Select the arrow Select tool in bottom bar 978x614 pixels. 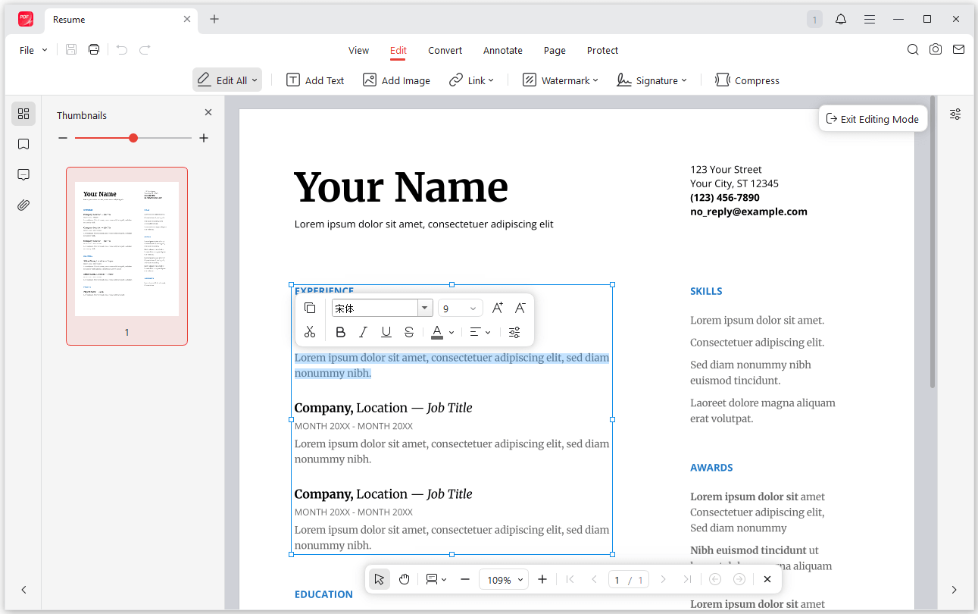[x=380, y=579]
